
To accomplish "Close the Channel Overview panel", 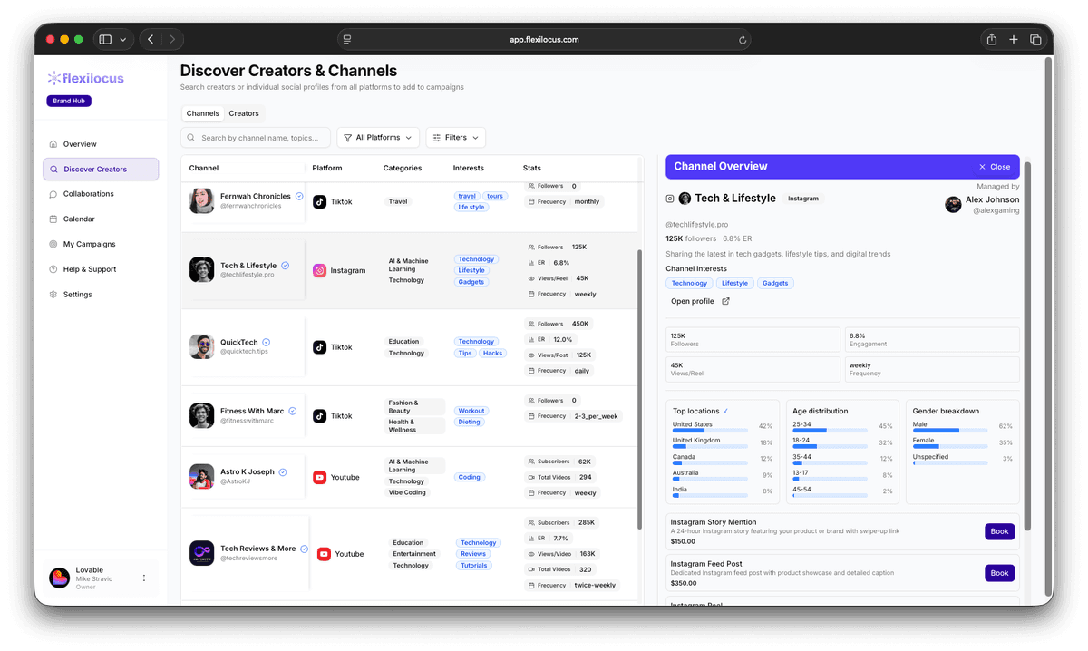I will coord(994,167).
